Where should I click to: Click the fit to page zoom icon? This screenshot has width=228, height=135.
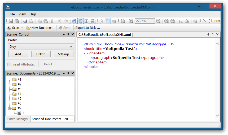click(166, 21)
